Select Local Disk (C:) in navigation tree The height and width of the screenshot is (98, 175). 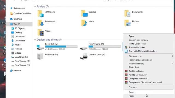point(21,57)
